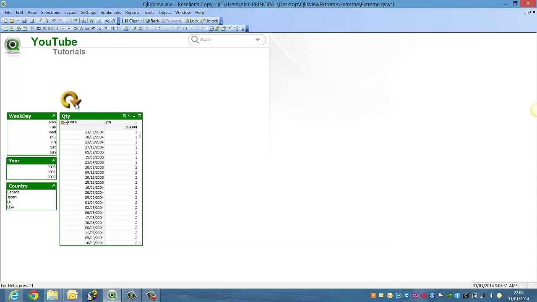Click the Unlock selections button
Image resolution: width=537 pixels, height=302 pixels.
click(209, 21)
